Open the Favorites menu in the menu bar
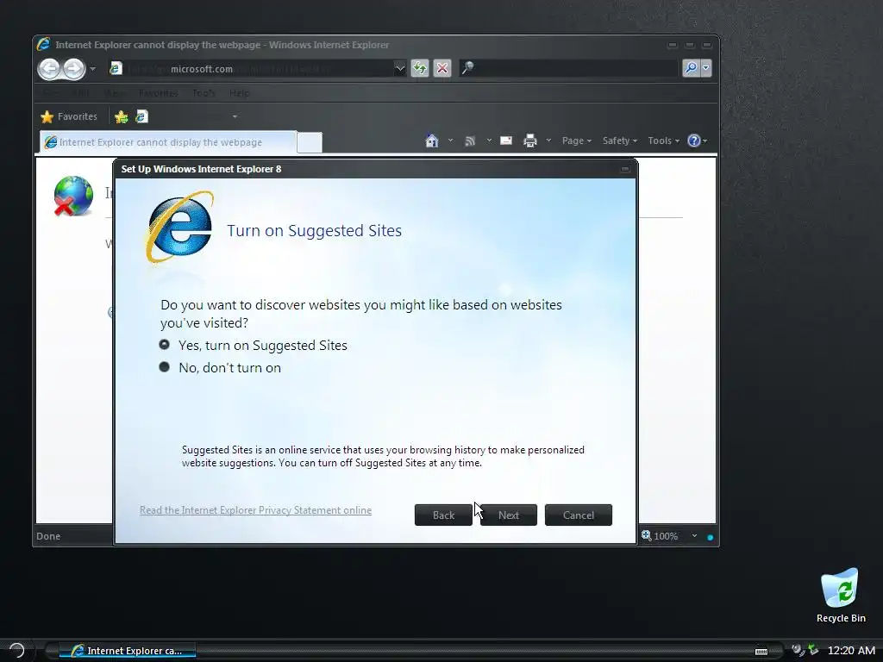883x662 pixels. pyautogui.click(x=159, y=93)
